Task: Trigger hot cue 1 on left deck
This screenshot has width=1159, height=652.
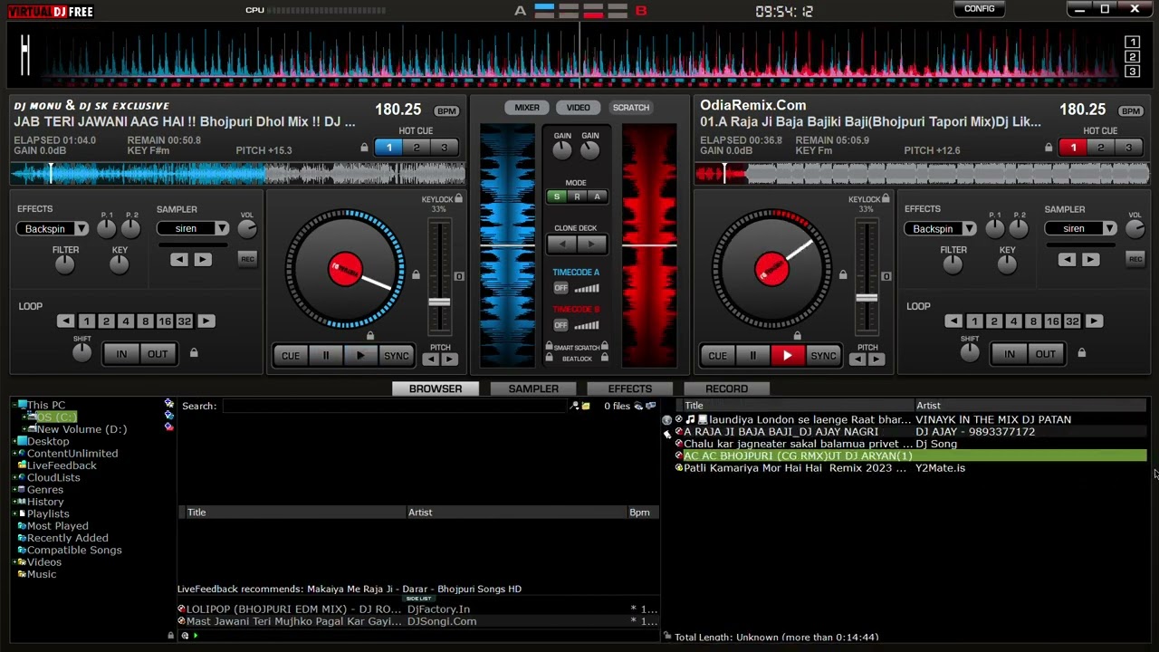Action: 389,148
